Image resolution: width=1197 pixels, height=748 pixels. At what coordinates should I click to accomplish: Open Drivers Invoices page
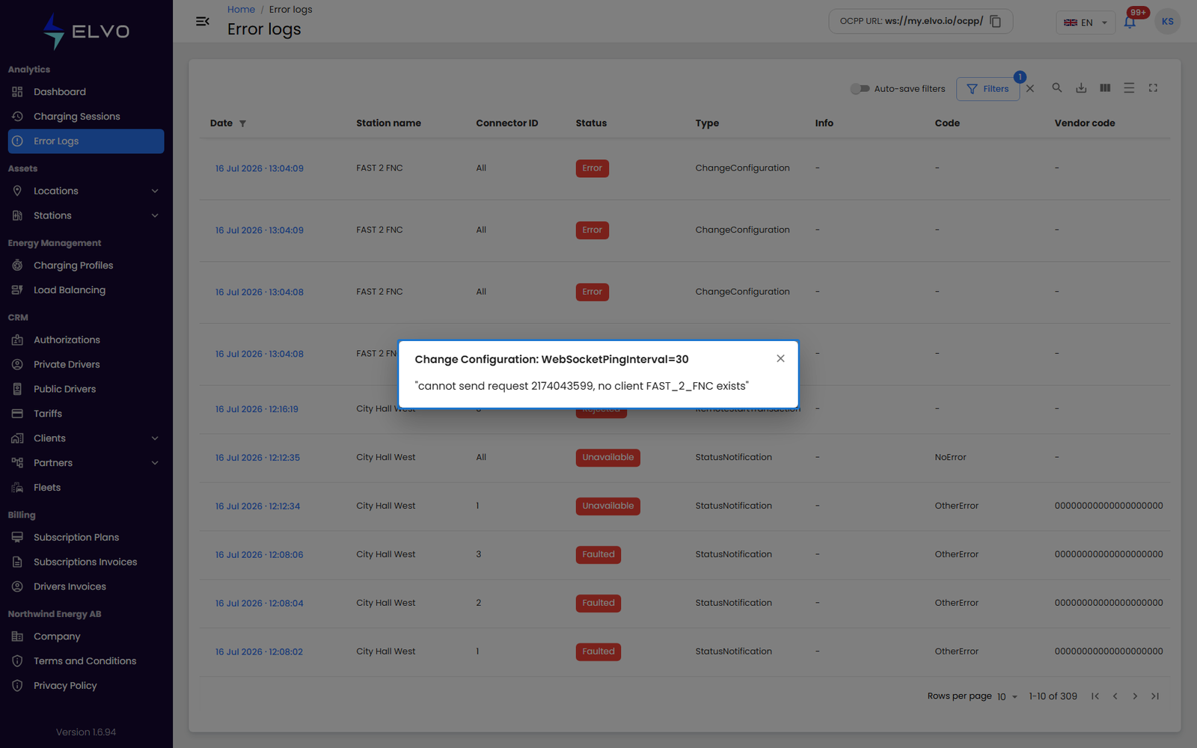coord(86,586)
